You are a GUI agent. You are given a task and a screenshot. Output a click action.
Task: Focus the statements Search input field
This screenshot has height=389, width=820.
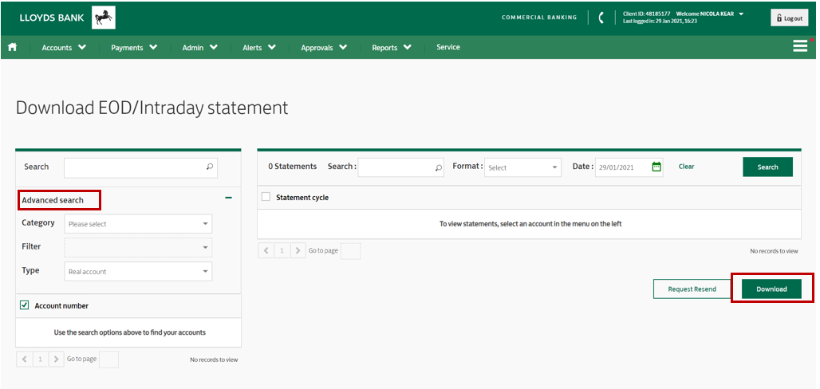pos(400,167)
